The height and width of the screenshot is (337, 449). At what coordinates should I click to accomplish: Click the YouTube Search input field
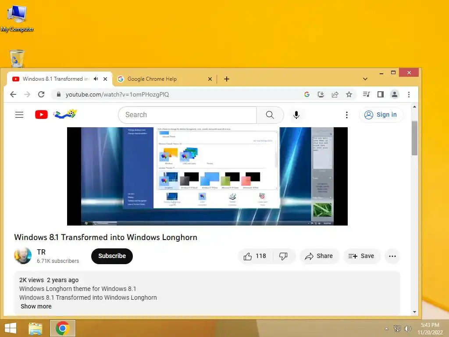tap(188, 115)
